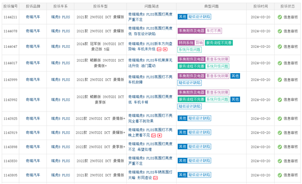
Task: Open the 瑞虎8 PLUS series link in row 1143992
Action: click(60, 100)
